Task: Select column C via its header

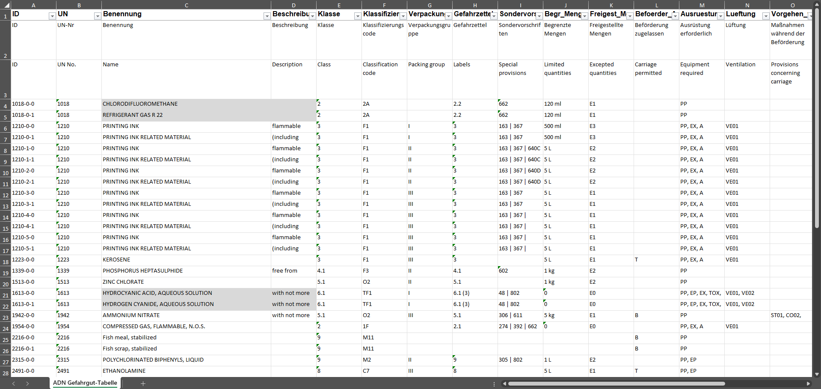Action: 186,5
